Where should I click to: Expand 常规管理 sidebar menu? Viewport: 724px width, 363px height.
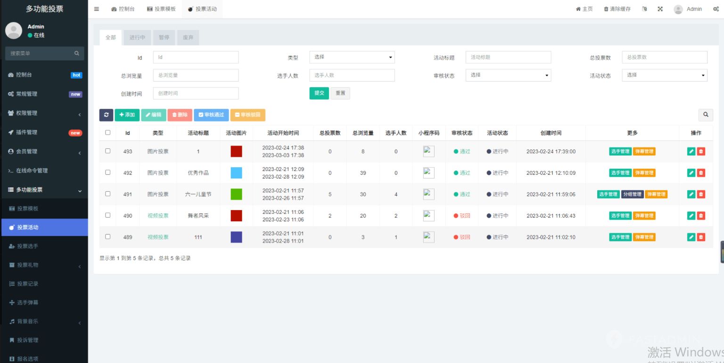44,94
